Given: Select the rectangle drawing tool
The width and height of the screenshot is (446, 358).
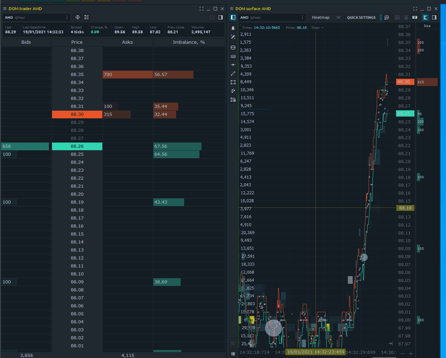Looking at the screenshot, I should tap(233, 82).
